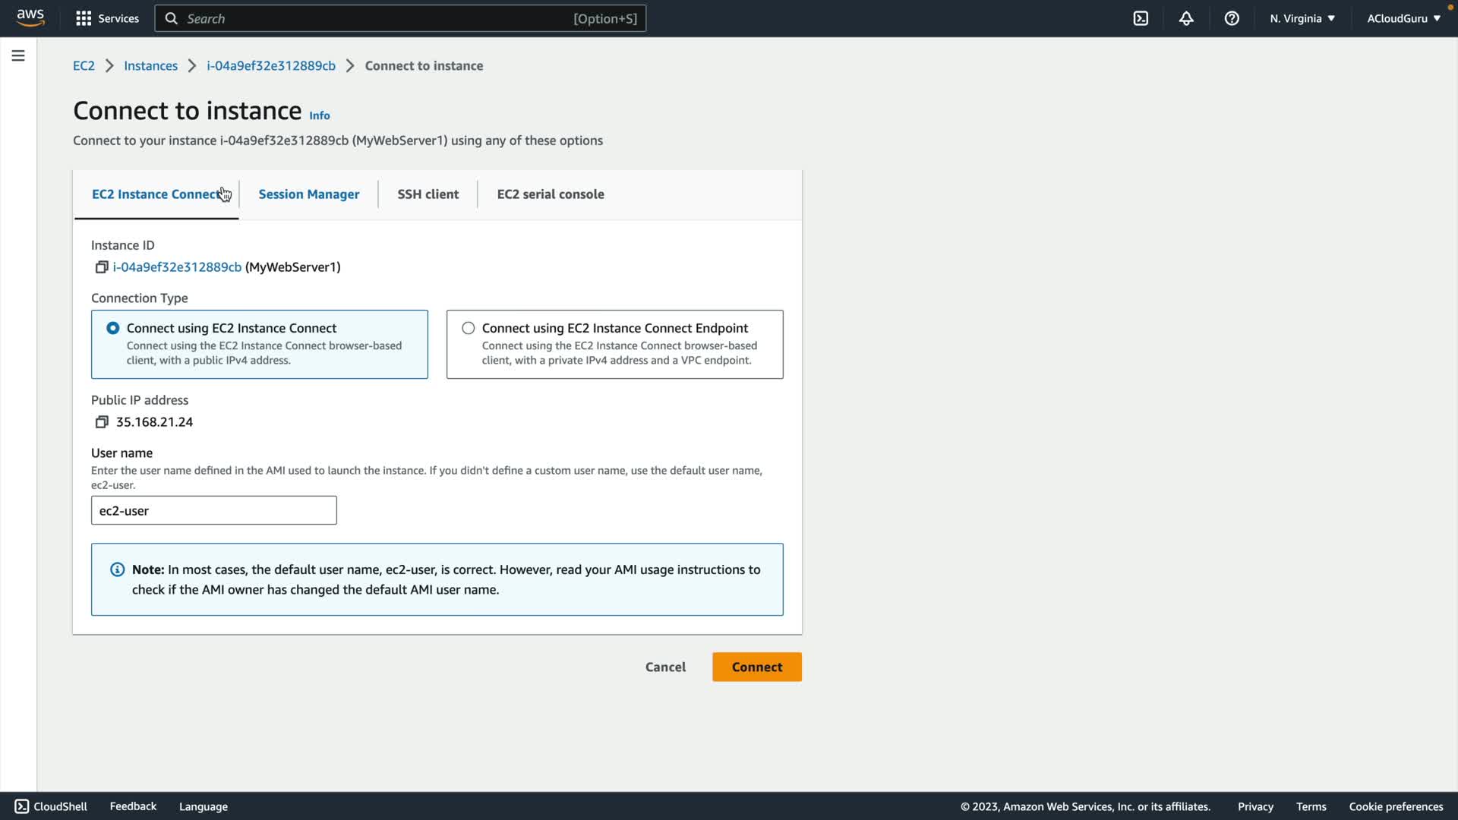The width and height of the screenshot is (1458, 820).
Task: Focus the top Search bar
Action: [400, 18]
